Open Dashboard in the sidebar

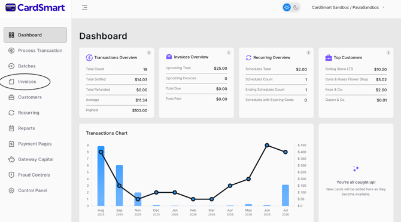pos(35,35)
